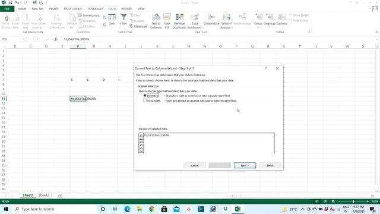Screen dimensions: 380x214
Task: Click the Cancel button in wizard
Action: 195,165
